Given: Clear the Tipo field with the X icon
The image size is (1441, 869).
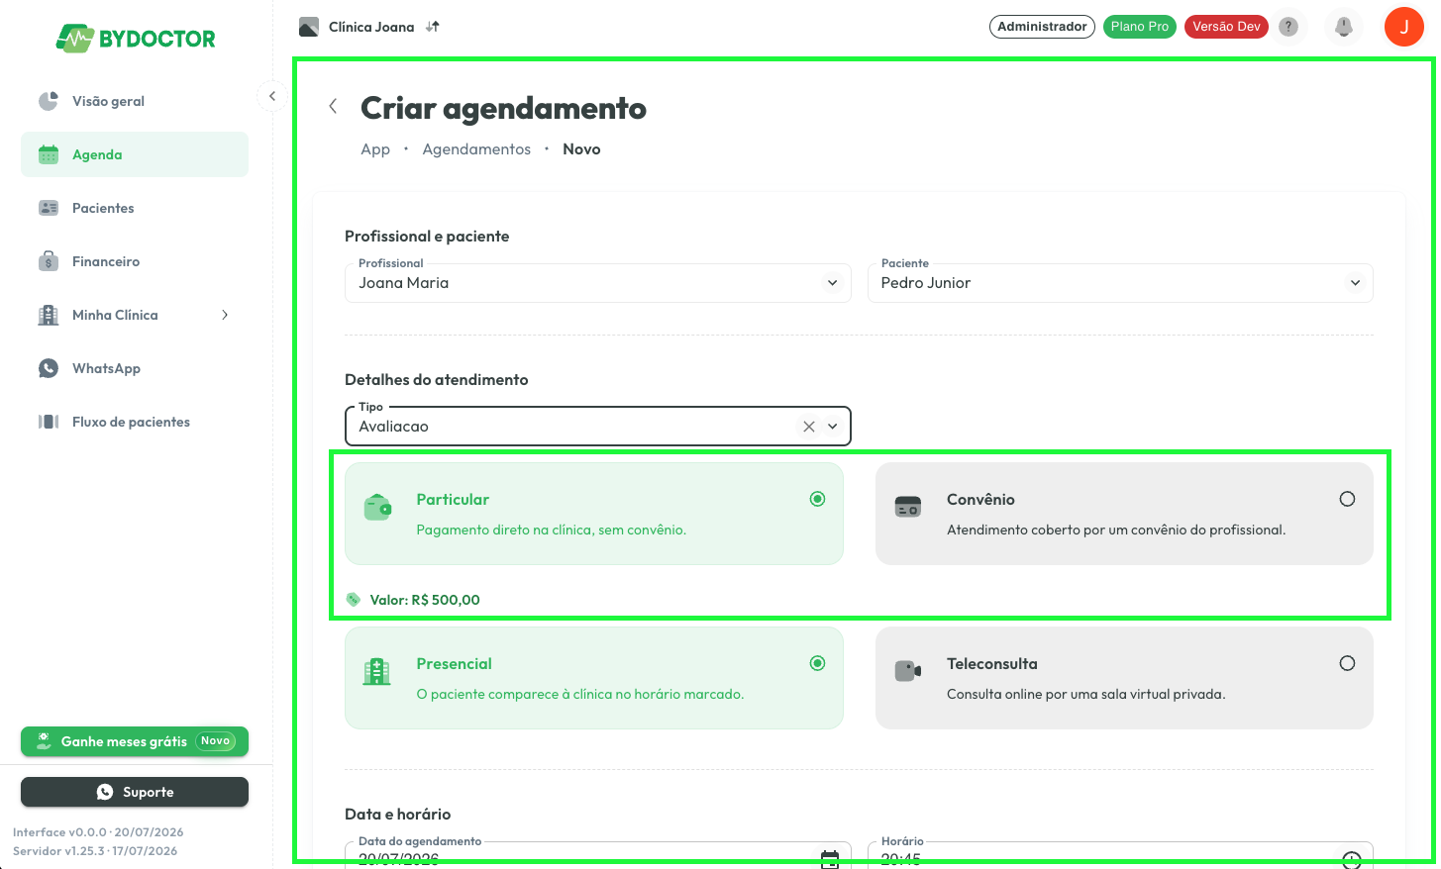Looking at the screenshot, I should (x=809, y=427).
